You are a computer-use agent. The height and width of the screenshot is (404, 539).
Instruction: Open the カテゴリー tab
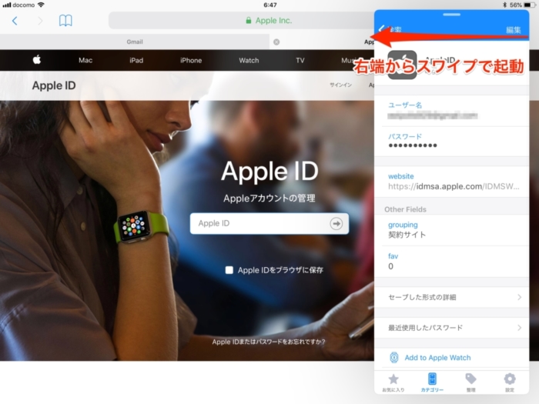coord(432,382)
